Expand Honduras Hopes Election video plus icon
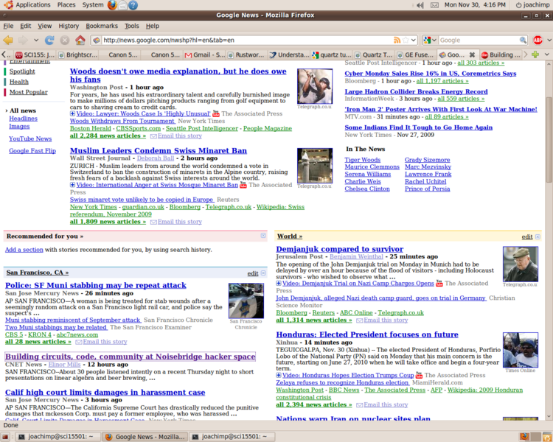The image size is (553, 442). pyautogui.click(x=279, y=375)
